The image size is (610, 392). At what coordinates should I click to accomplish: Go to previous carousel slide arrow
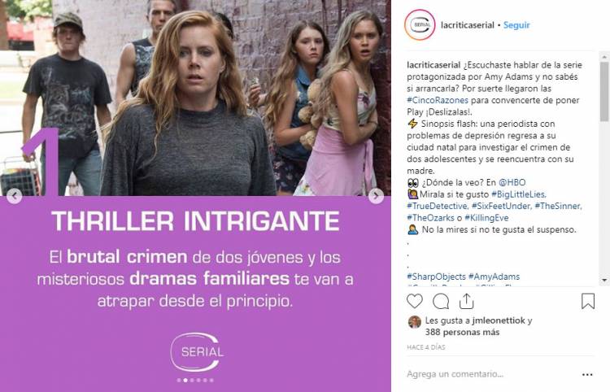15,196
